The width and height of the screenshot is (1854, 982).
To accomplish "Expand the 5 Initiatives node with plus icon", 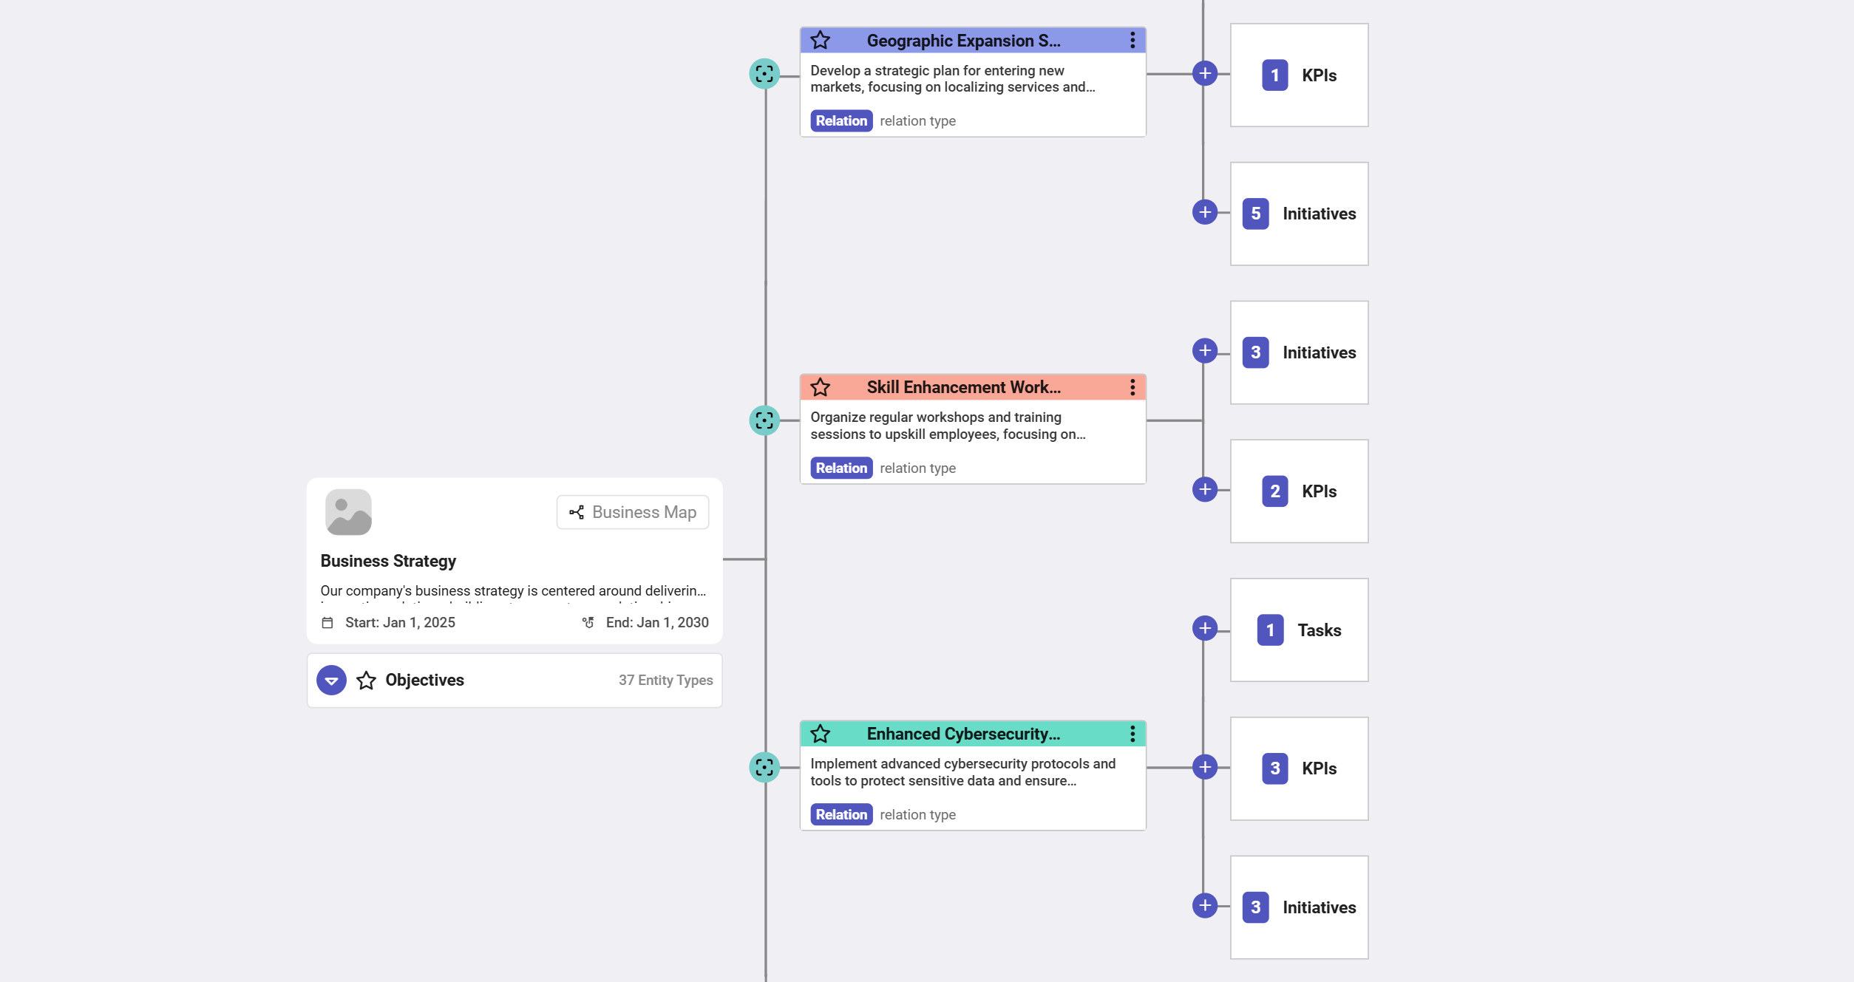I will click(x=1204, y=212).
